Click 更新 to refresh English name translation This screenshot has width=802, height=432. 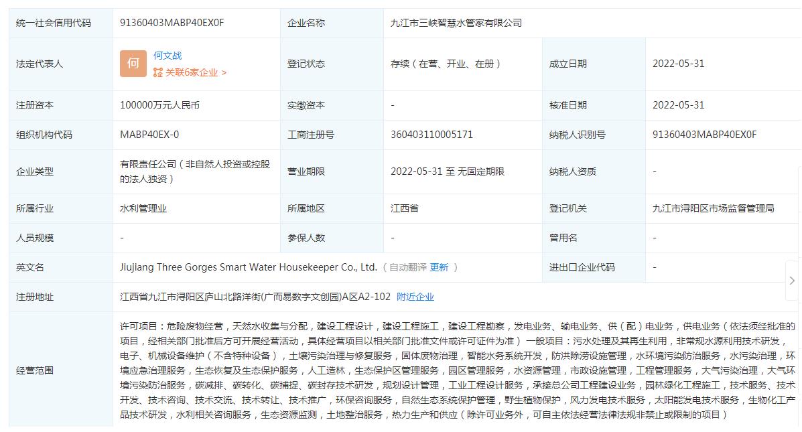439,267
